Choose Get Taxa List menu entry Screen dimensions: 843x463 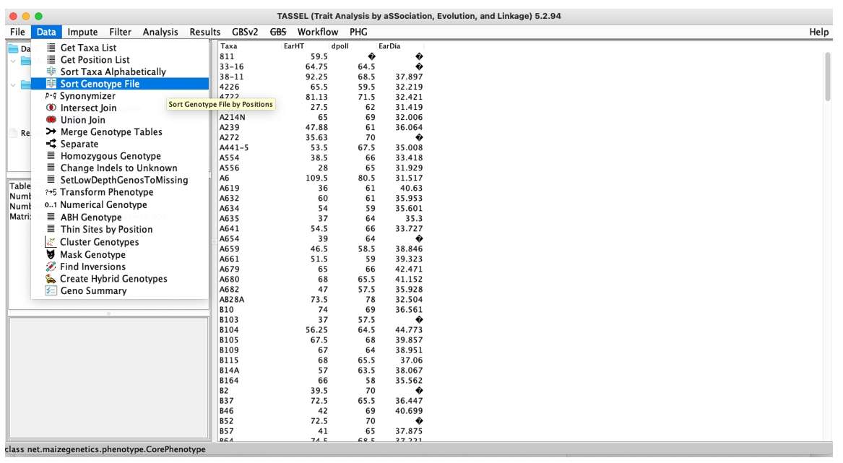(120, 48)
